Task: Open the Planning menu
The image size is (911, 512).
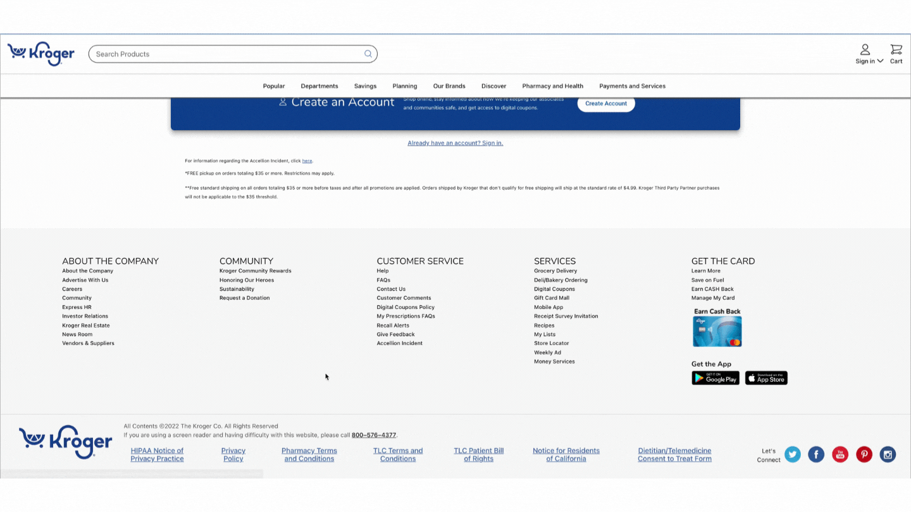Action: click(405, 86)
